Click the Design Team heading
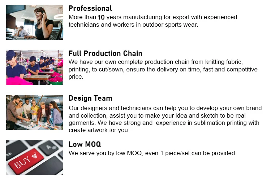 pos(90,98)
